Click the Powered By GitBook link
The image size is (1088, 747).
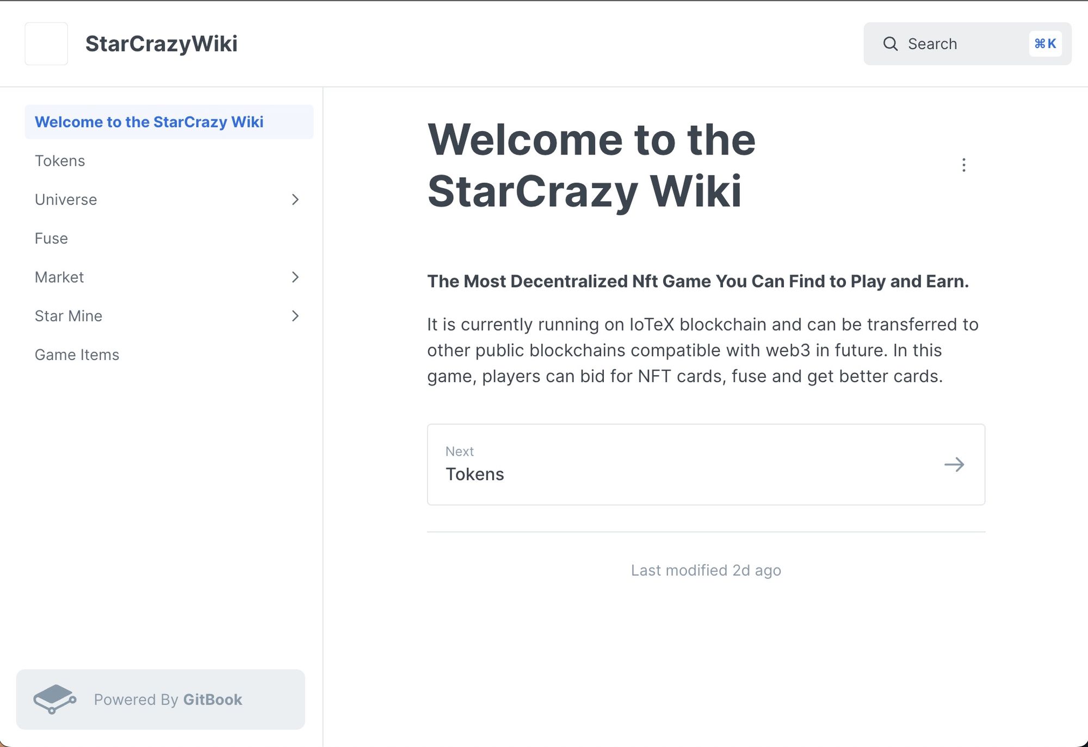(160, 699)
